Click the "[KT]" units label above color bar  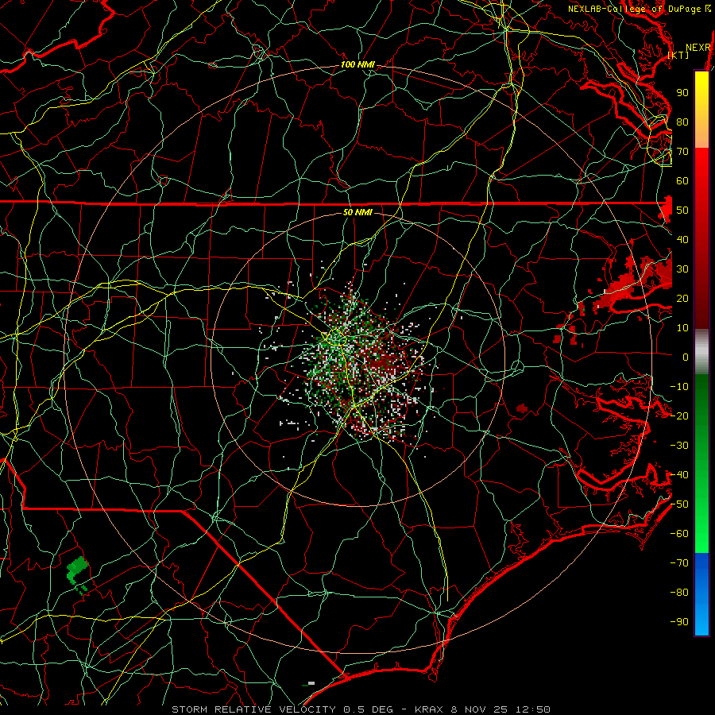[x=678, y=56]
